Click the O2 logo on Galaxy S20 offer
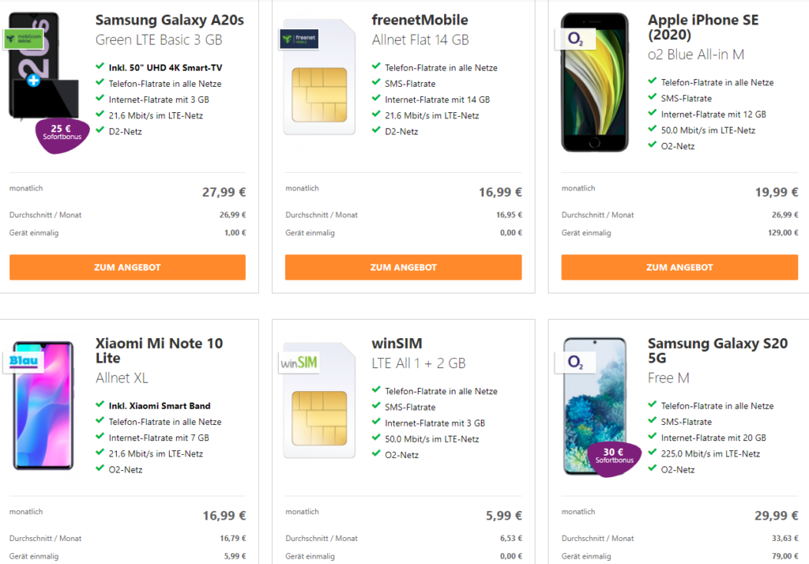The height and width of the screenshot is (564, 809). (575, 363)
